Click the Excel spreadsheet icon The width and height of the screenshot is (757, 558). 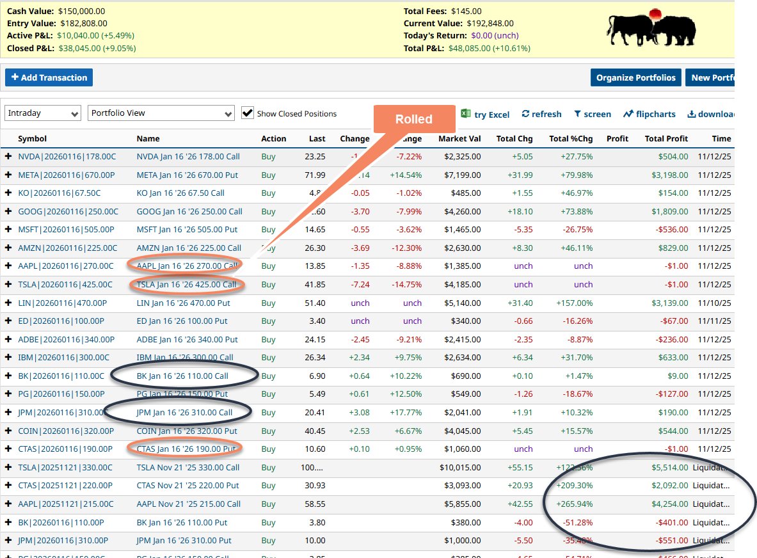[466, 113]
